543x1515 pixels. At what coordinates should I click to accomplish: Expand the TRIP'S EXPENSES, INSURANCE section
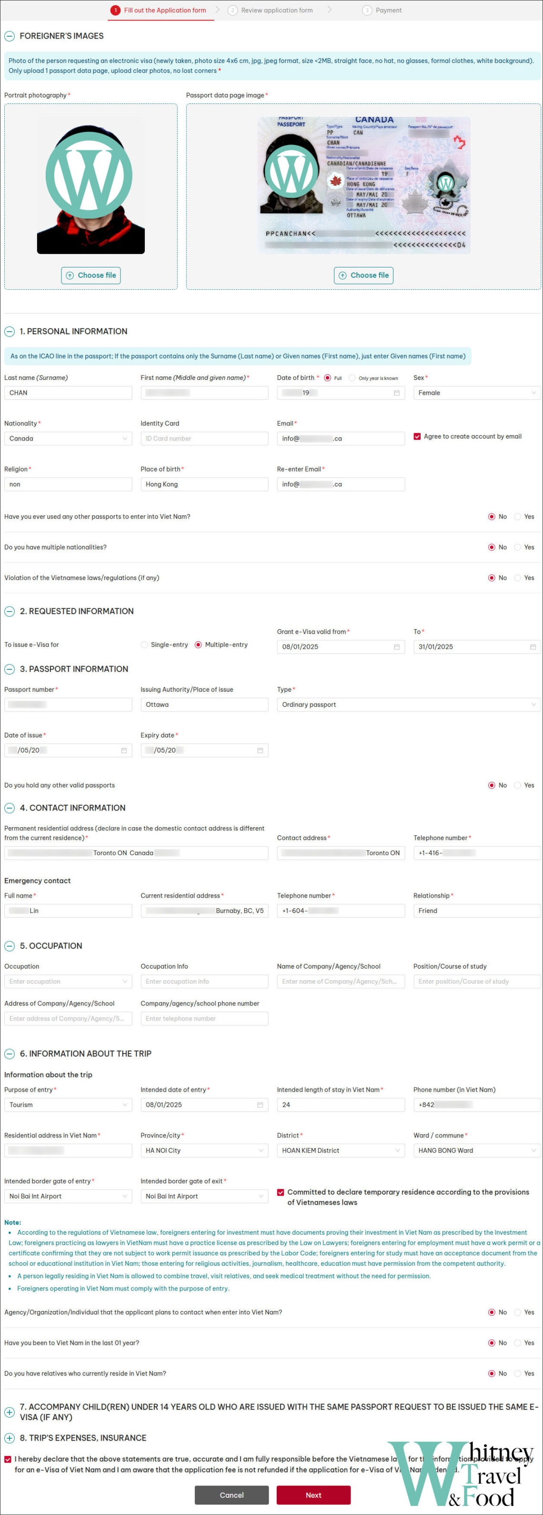10,1438
